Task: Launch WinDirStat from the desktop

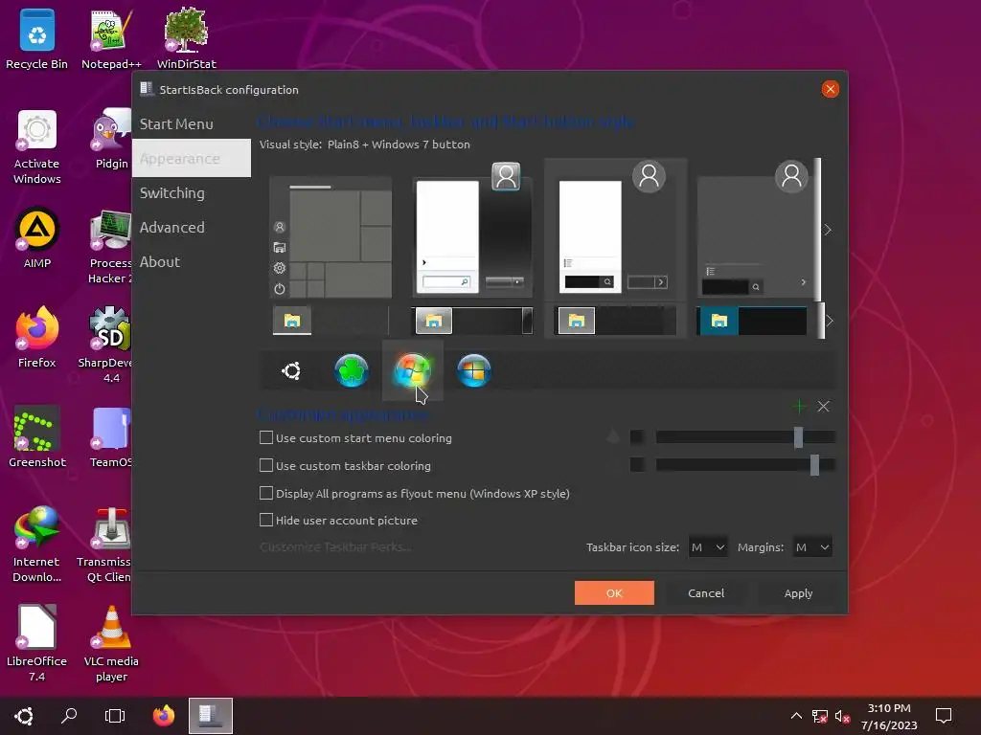Action: [x=187, y=38]
